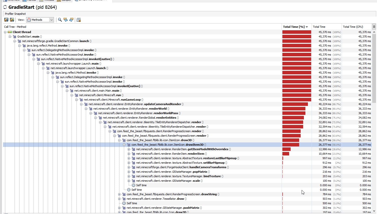This screenshot has width=377, height=214.
Task: Expand the Tessellator.draw node
Action: [119, 199]
